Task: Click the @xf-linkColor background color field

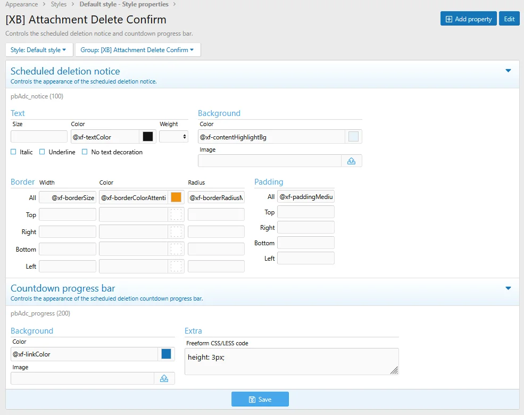Action: pos(84,354)
